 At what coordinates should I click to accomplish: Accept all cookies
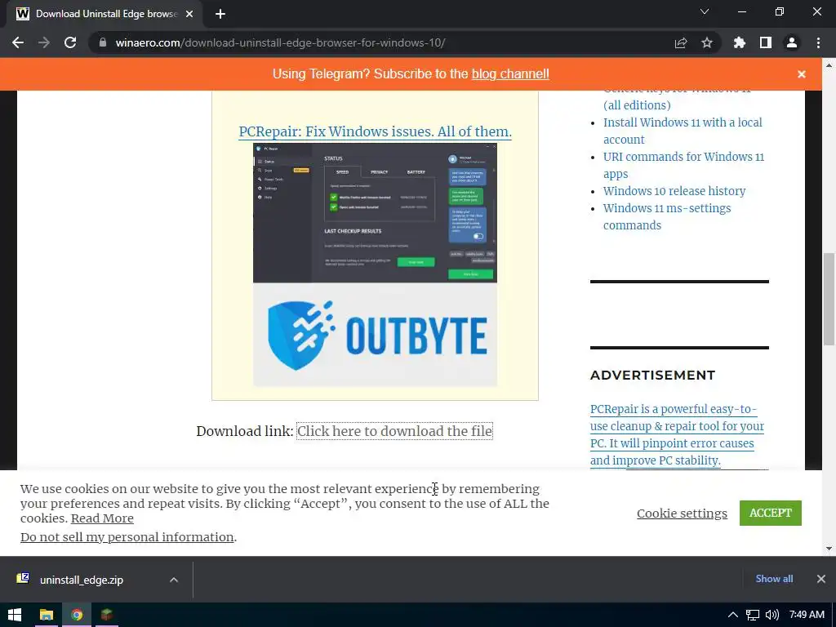771,513
